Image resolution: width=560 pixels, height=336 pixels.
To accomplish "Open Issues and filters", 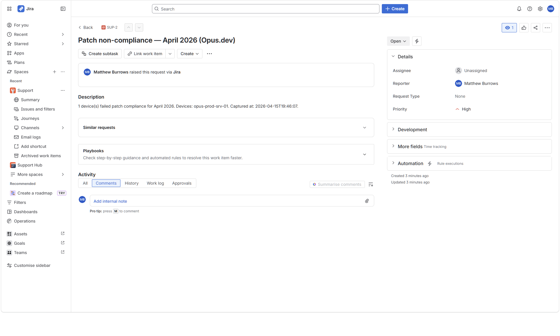I will tap(38, 109).
